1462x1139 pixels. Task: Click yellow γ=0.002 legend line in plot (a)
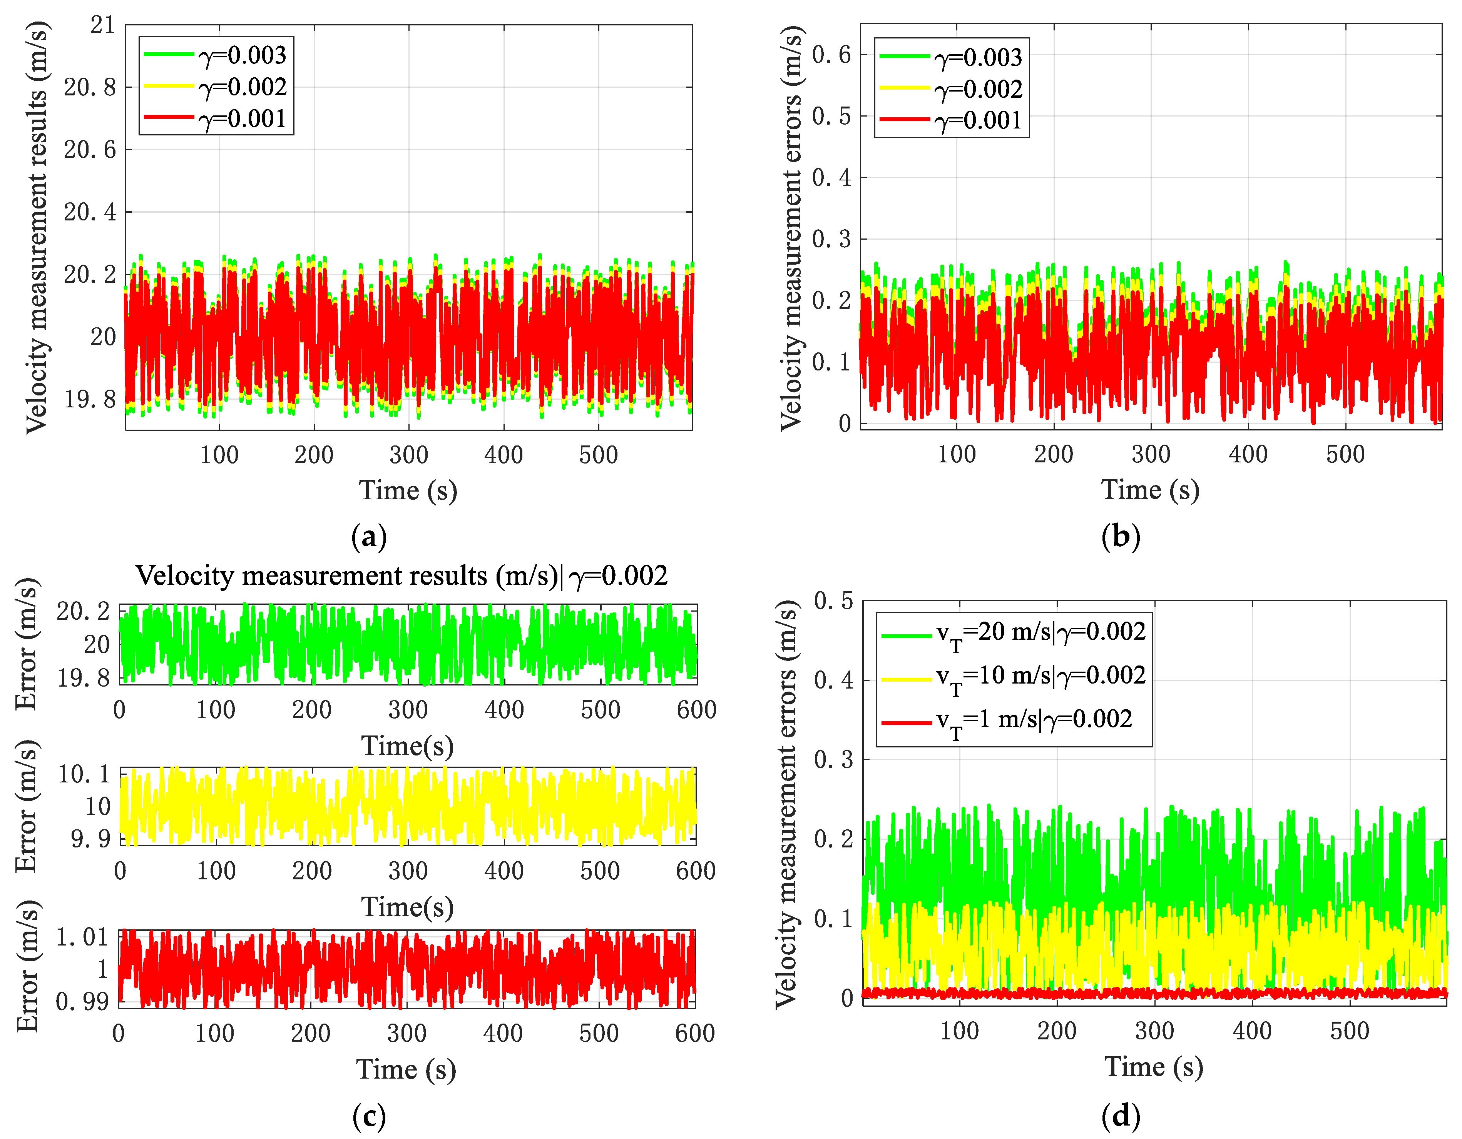169,86
